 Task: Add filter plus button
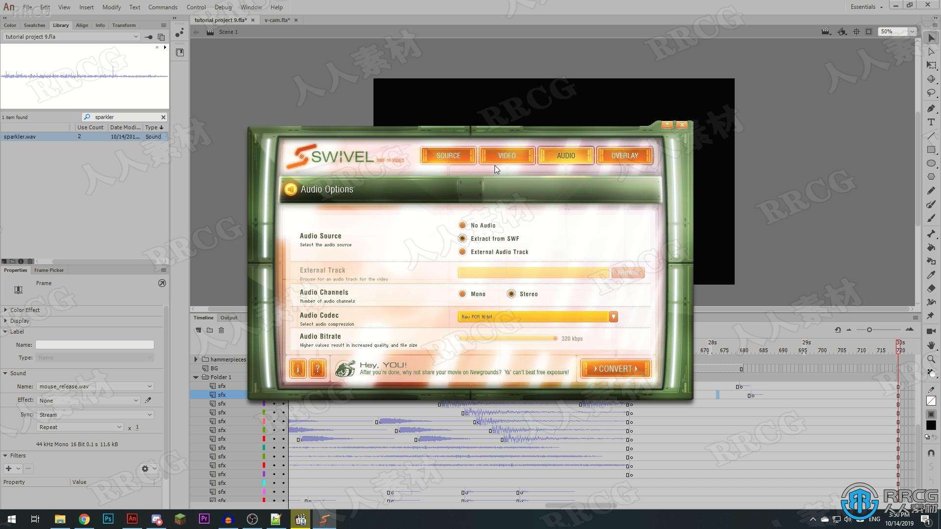(8, 469)
